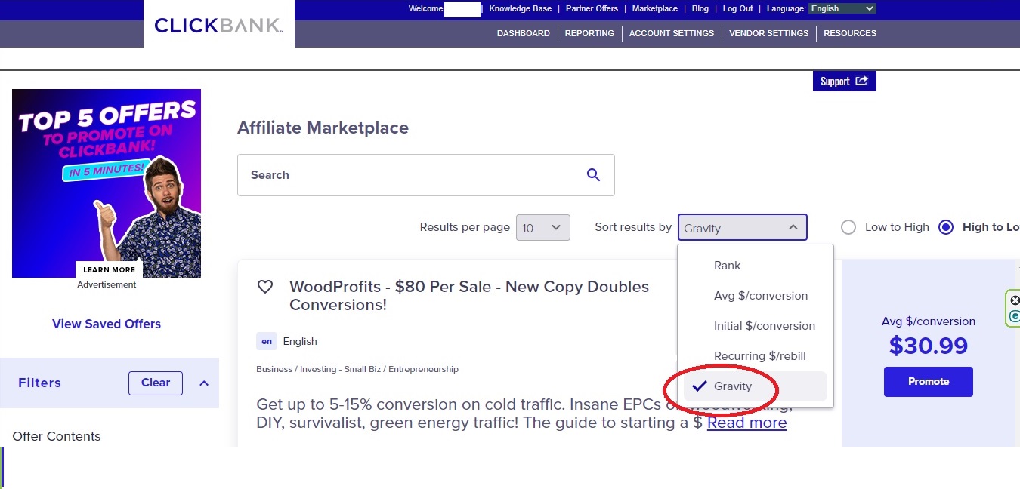Open Vendor Settings menu
Image resolution: width=1020 pixels, height=489 pixels.
769,33
